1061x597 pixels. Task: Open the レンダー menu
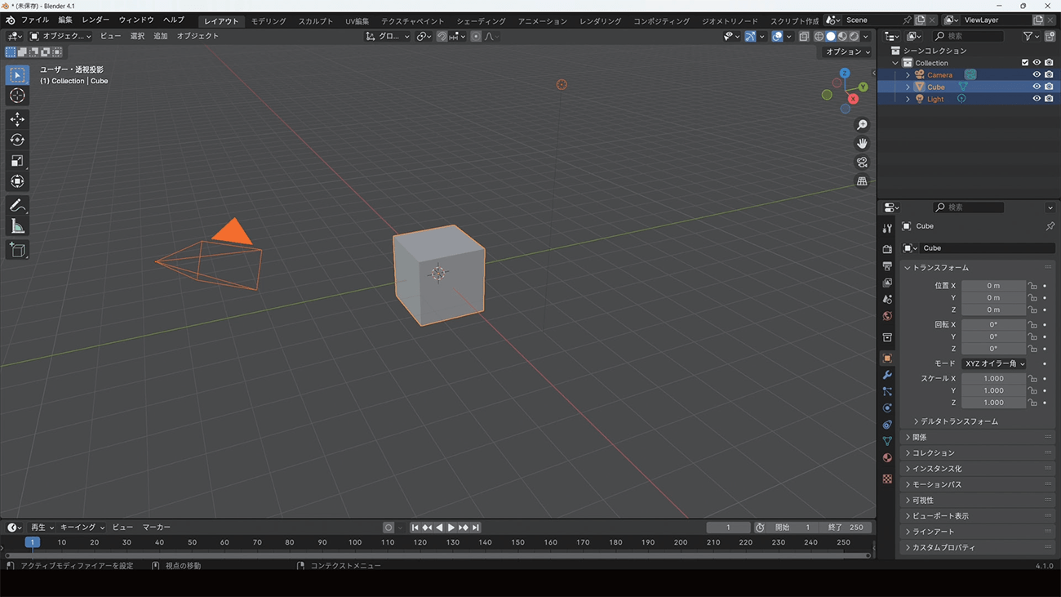[x=95, y=20]
